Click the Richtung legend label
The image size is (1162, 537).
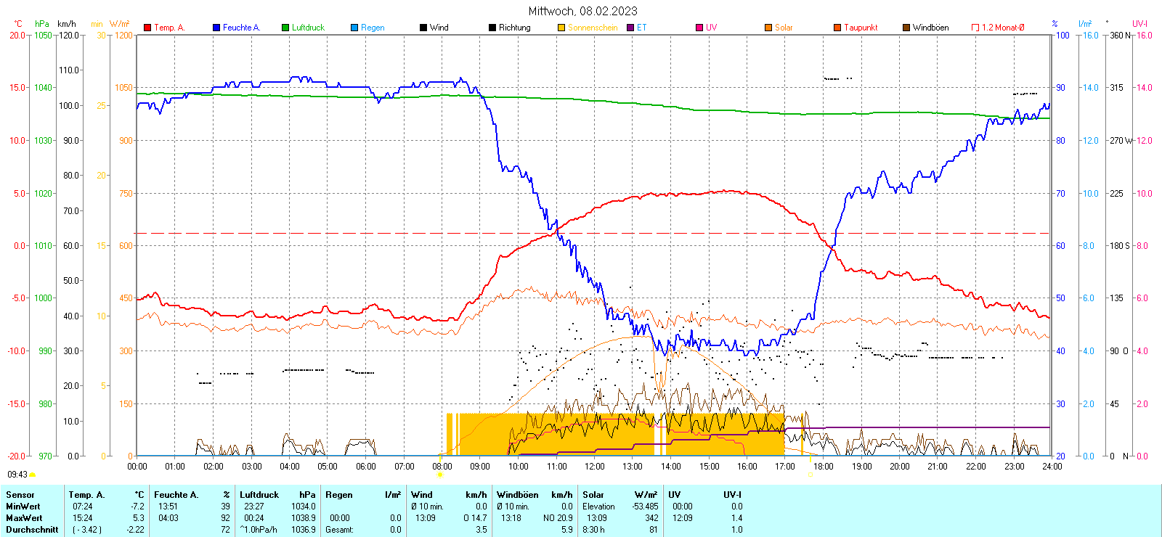(x=514, y=28)
